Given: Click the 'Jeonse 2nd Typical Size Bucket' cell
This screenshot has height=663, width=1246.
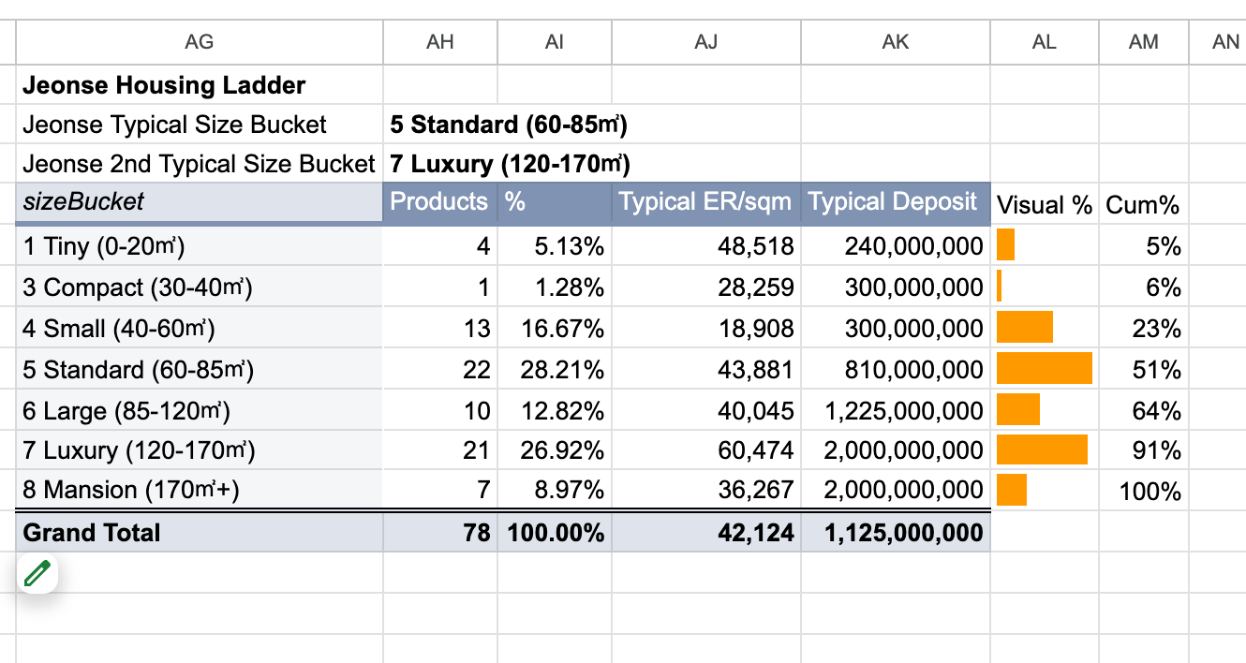Looking at the screenshot, I should click(200, 164).
